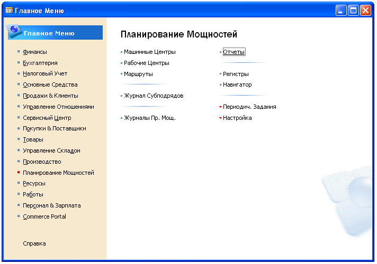Click the Справка help link
377x264 pixels.
[34, 243]
